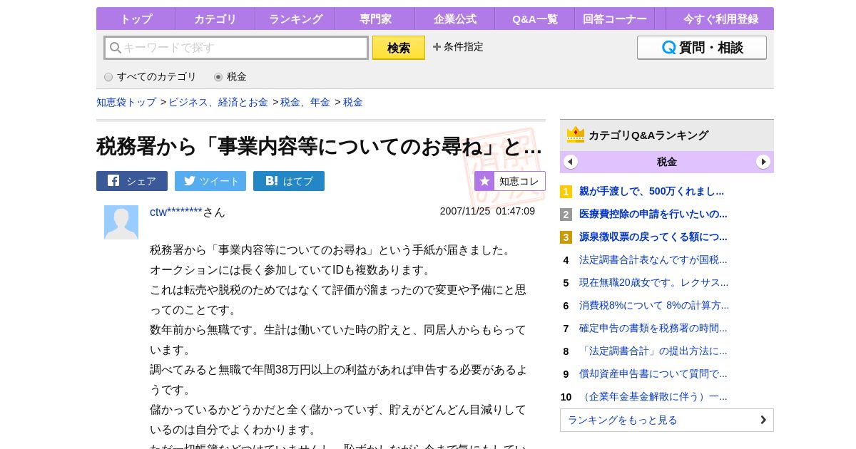
Task: Open the ランキング tab
Action: (x=295, y=19)
